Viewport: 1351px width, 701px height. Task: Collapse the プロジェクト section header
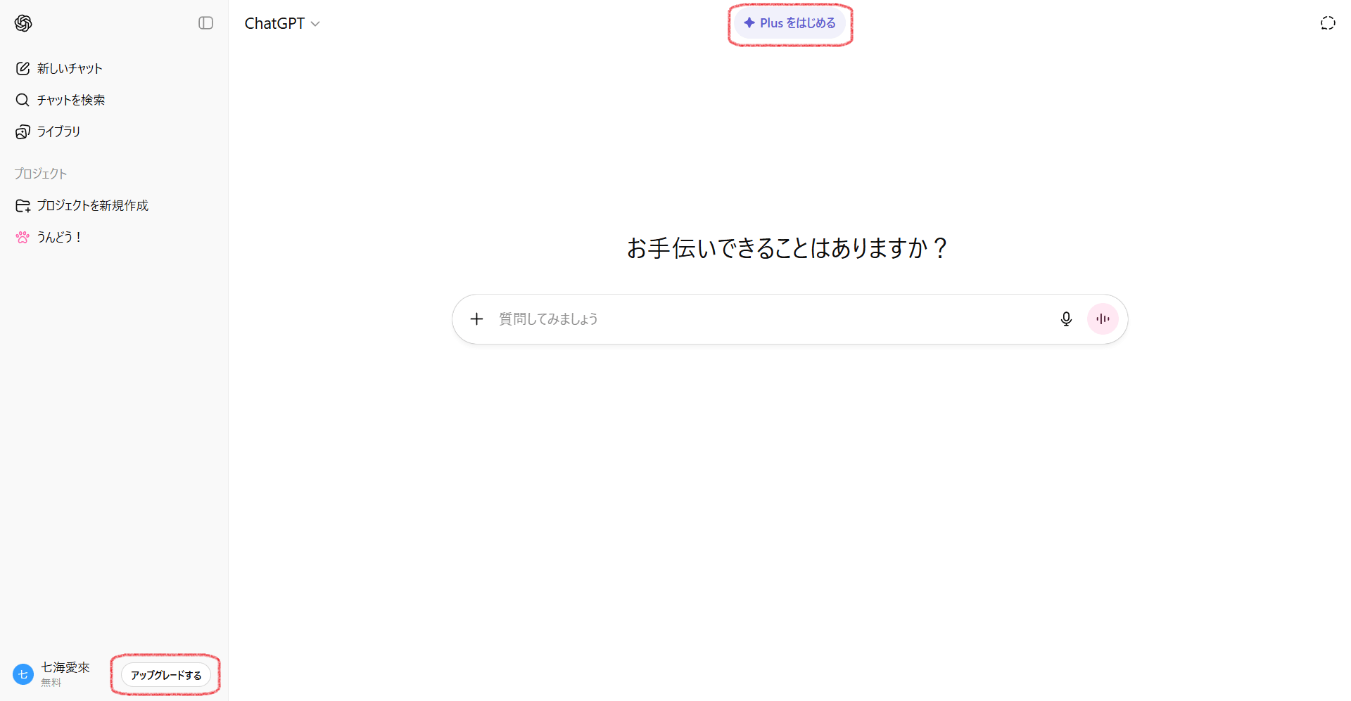tap(41, 174)
